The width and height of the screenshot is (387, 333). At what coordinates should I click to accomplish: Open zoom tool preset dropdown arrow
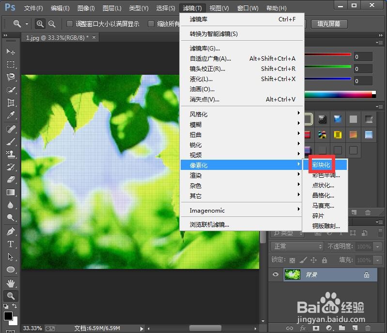(x=27, y=24)
